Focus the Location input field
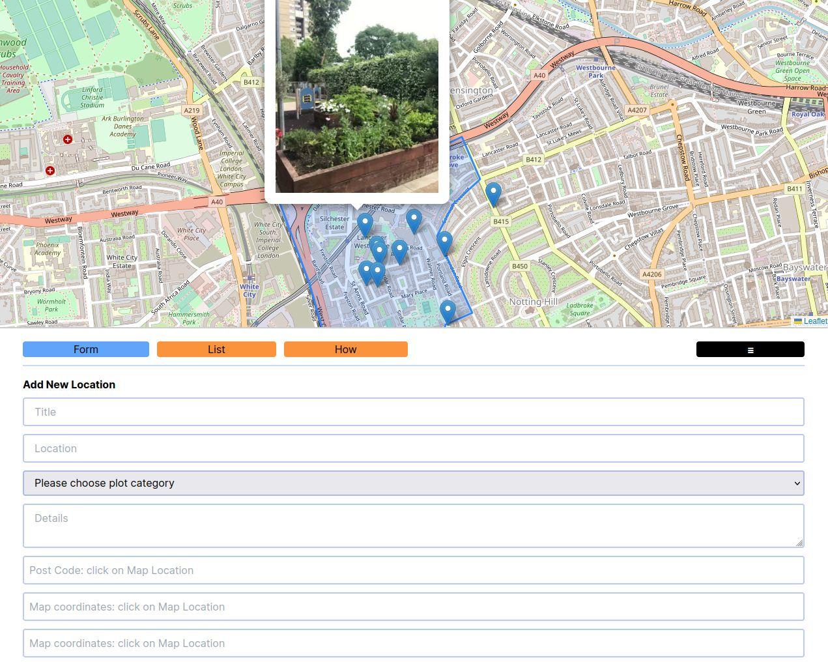The image size is (828, 662). tap(414, 448)
